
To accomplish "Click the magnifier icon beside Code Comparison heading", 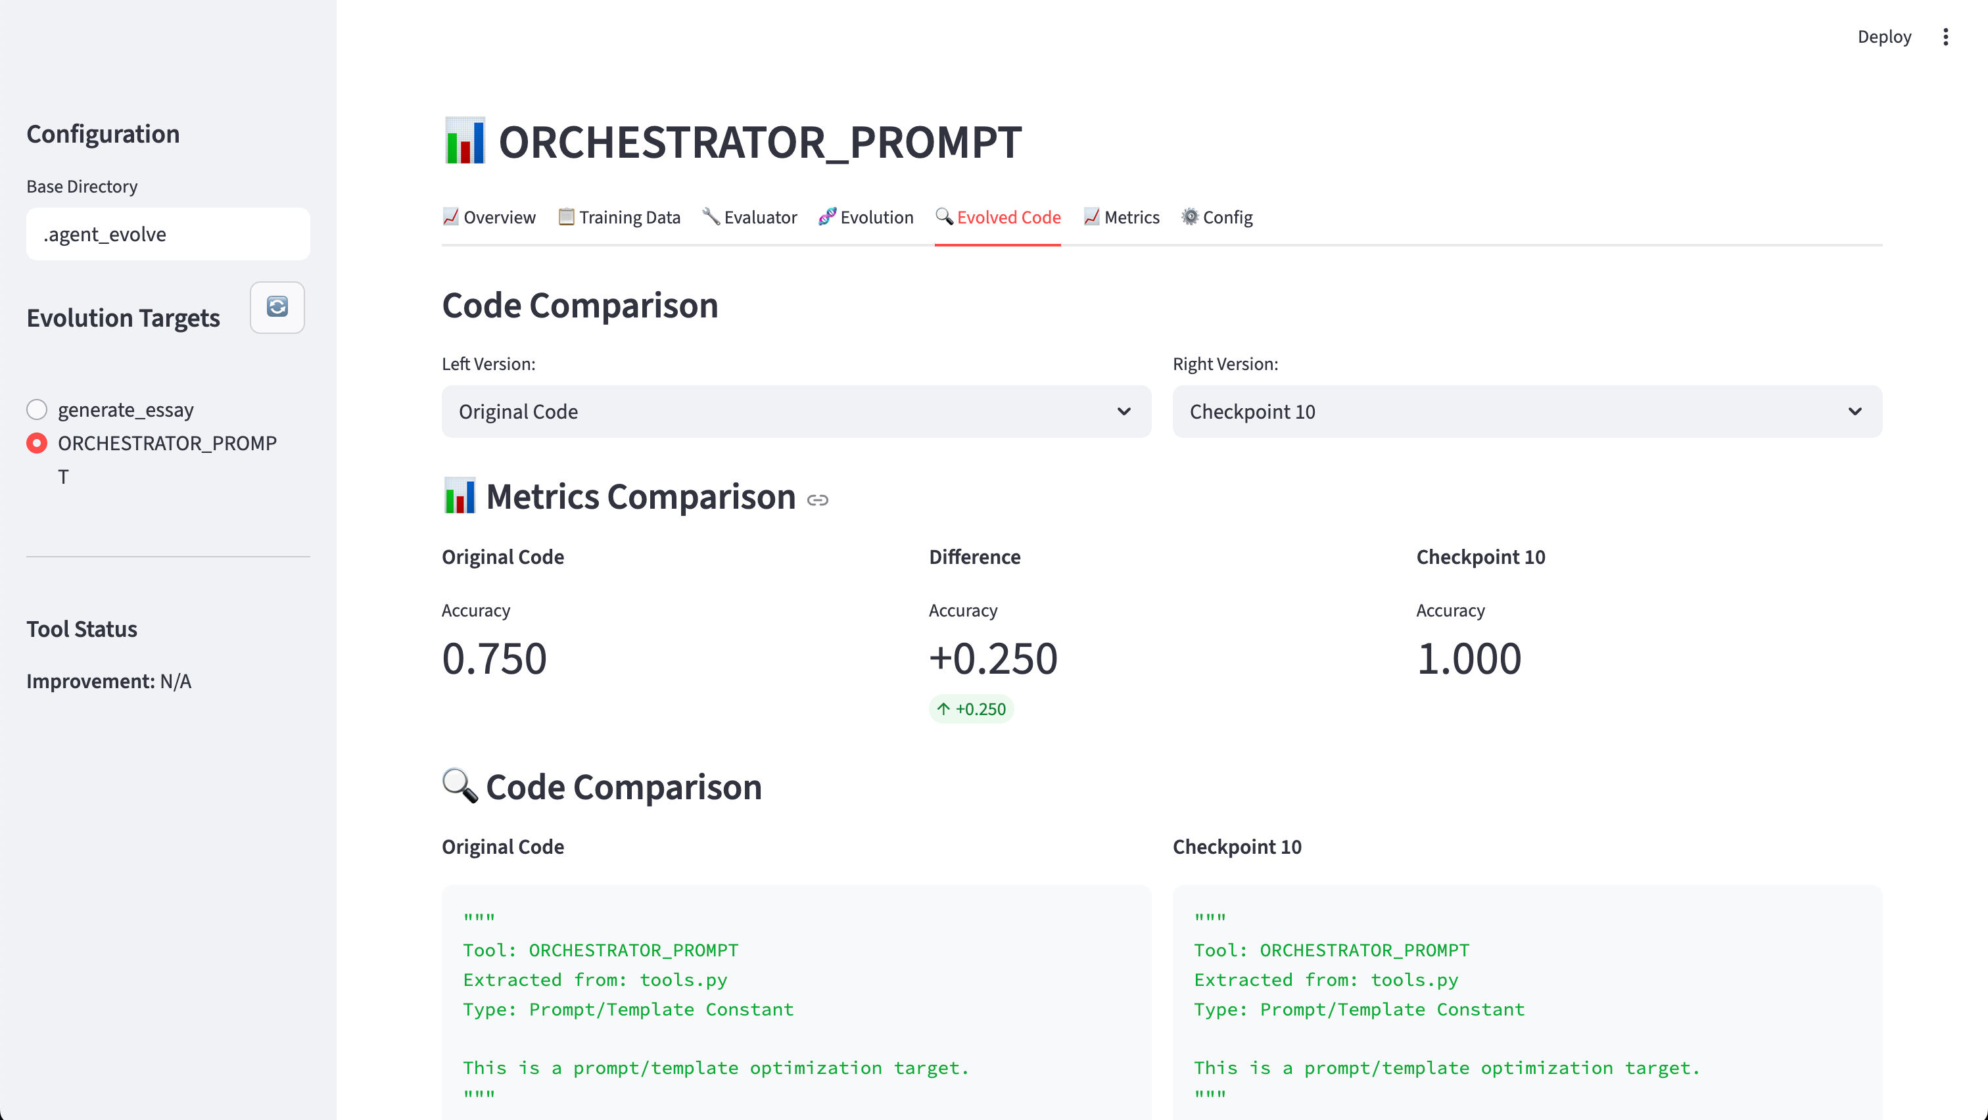I will [460, 785].
